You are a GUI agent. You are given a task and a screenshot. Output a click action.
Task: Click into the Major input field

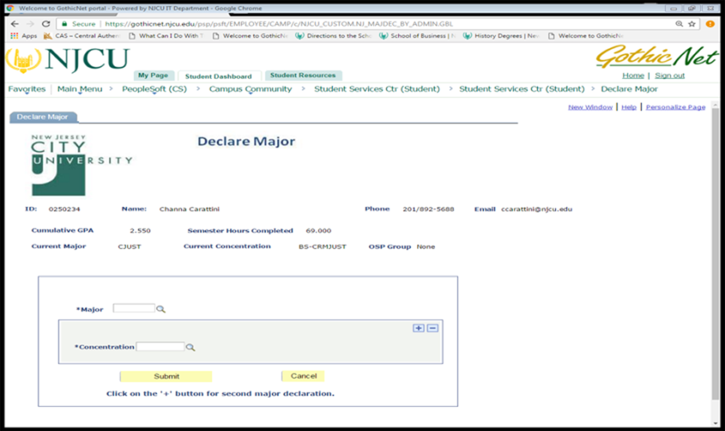[x=133, y=309]
